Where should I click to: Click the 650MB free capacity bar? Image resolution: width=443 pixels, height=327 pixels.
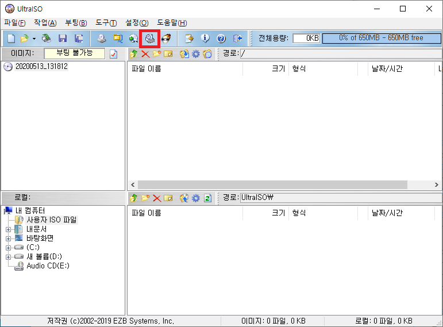tap(382, 38)
